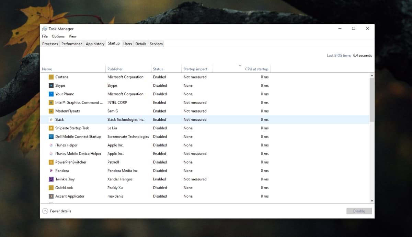Click publisher Sam G
412x237 pixels.
point(113,111)
